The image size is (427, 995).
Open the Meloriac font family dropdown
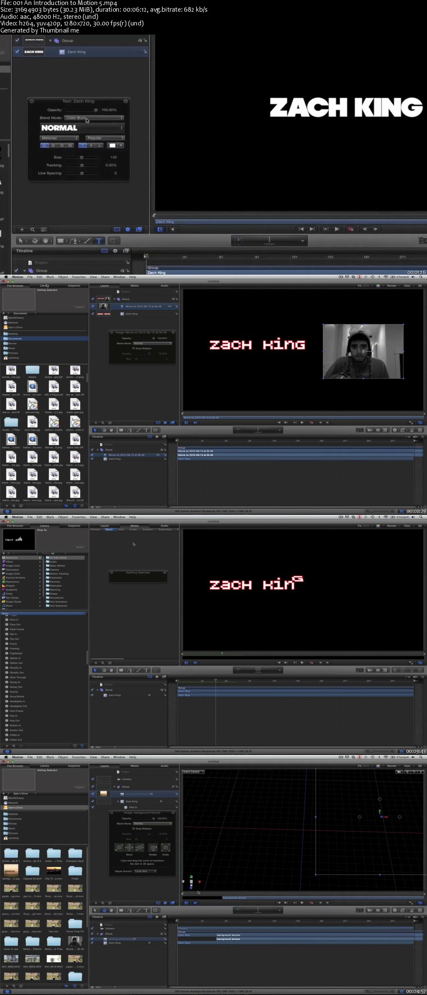(59, 138)
